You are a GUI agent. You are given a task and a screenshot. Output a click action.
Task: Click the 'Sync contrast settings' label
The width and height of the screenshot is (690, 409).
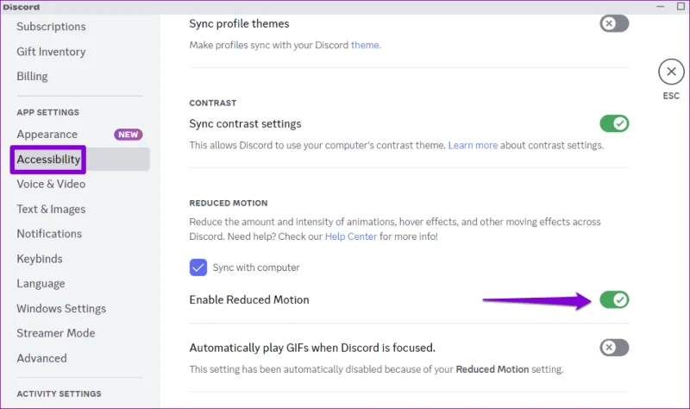[245, 123]
